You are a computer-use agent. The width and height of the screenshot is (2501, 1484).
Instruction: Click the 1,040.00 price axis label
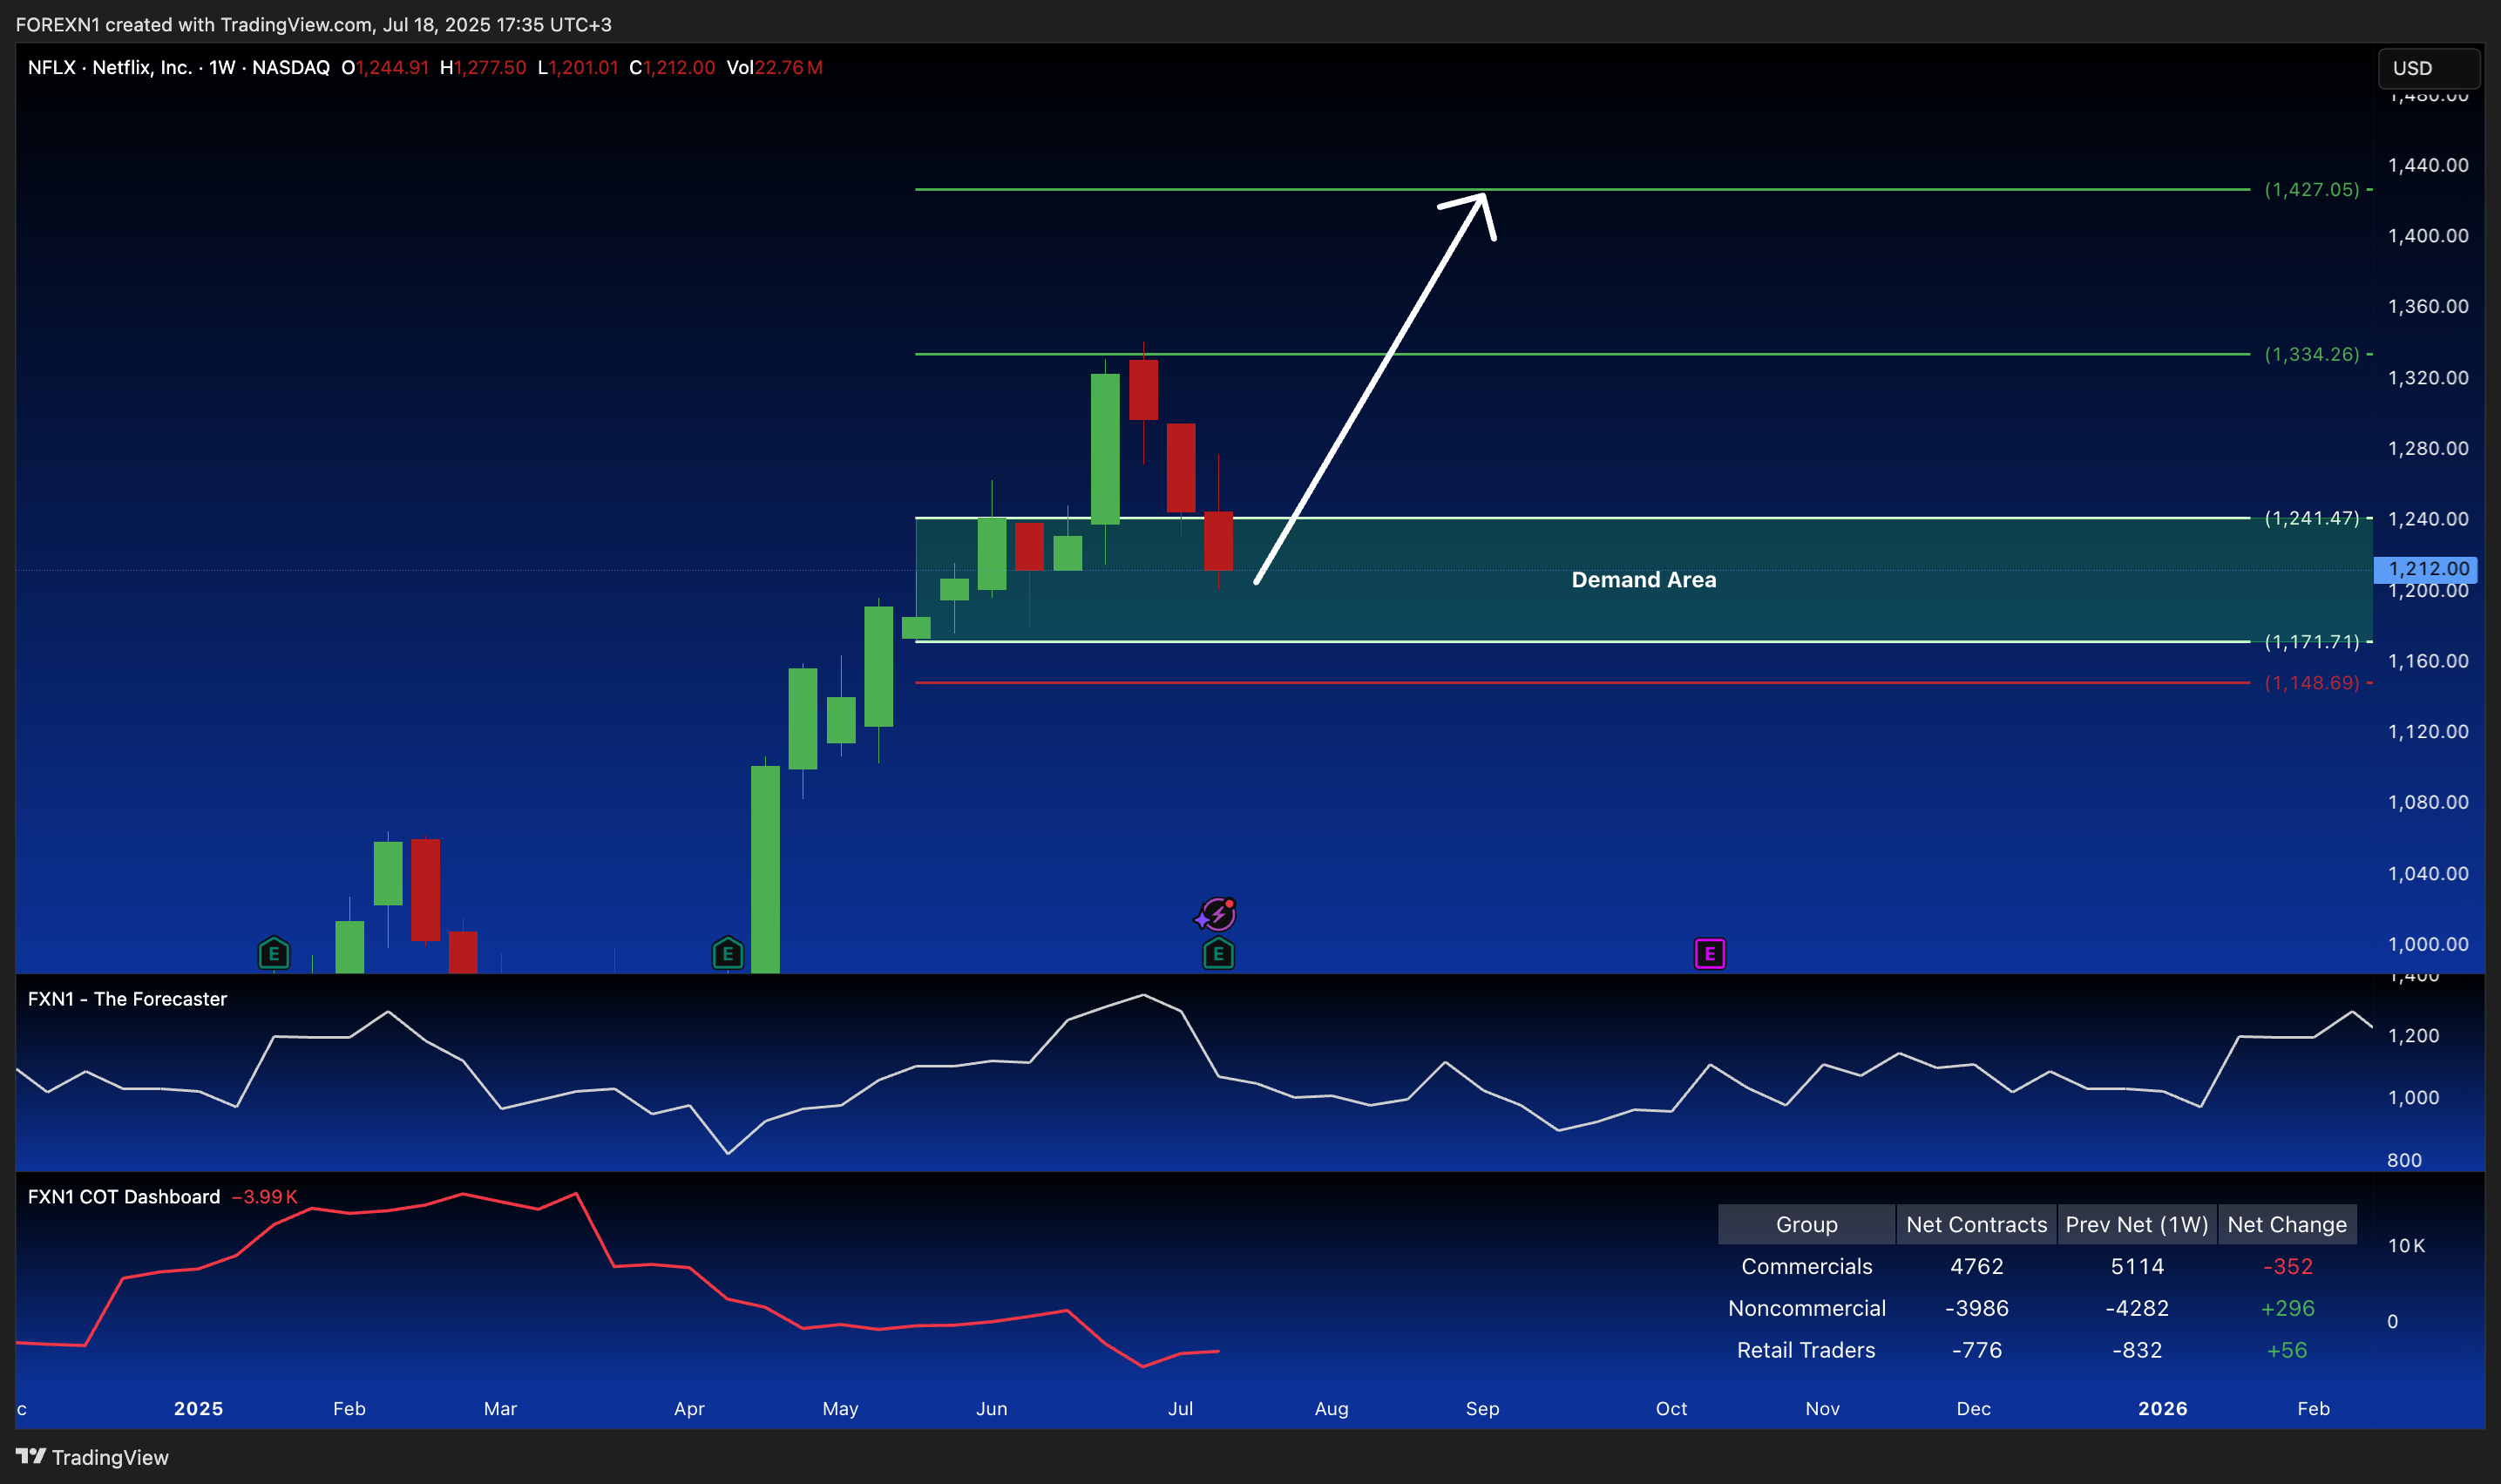coord(2428,873)
